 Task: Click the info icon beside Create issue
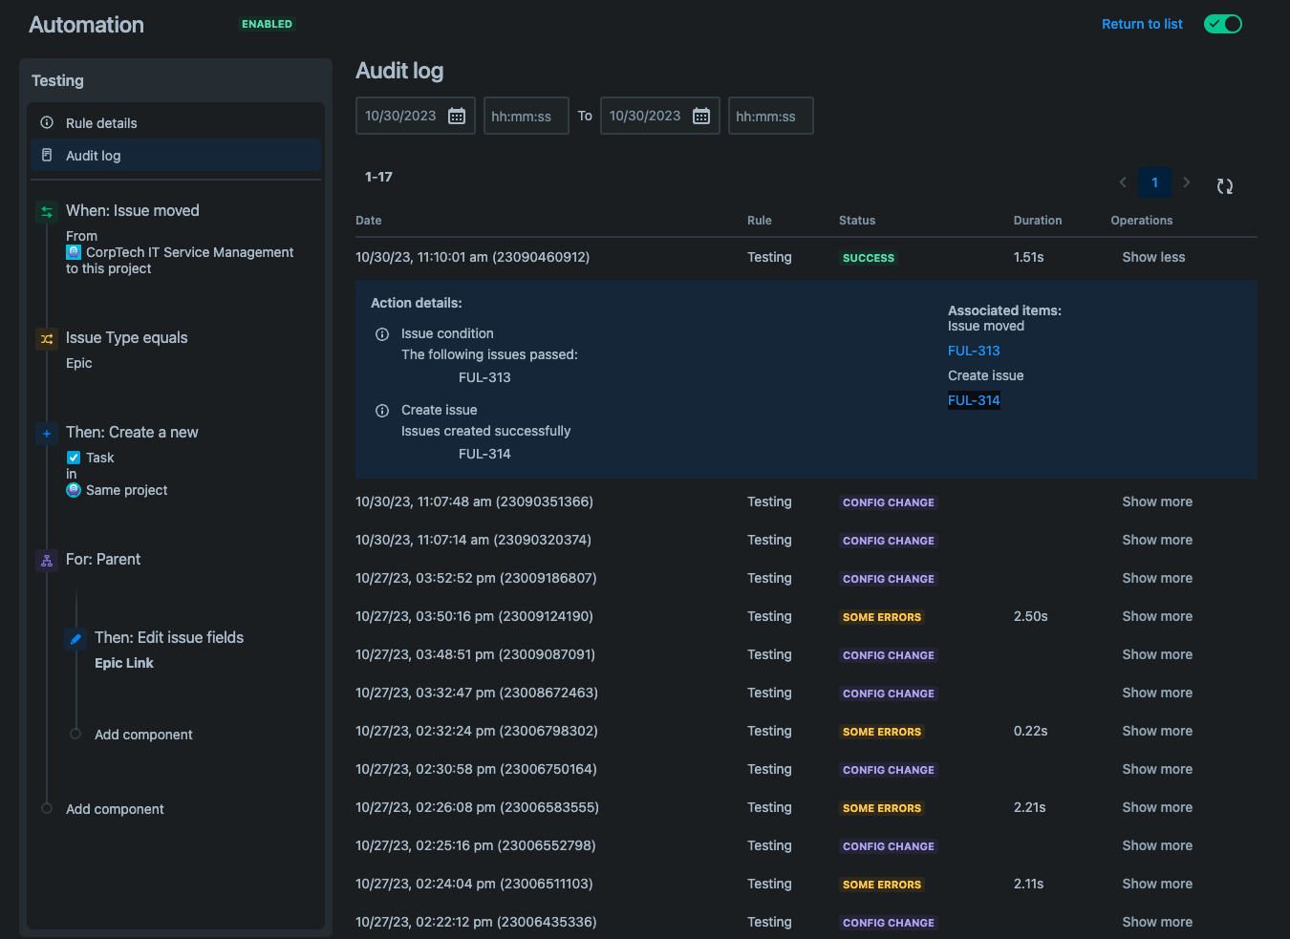[382, 410]
